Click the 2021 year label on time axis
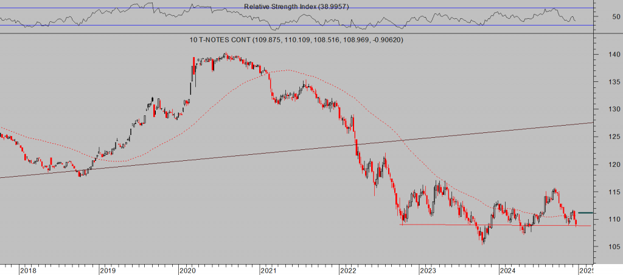Screen dimensions: 623x275 pyautogui.click(x=268, y=271)
